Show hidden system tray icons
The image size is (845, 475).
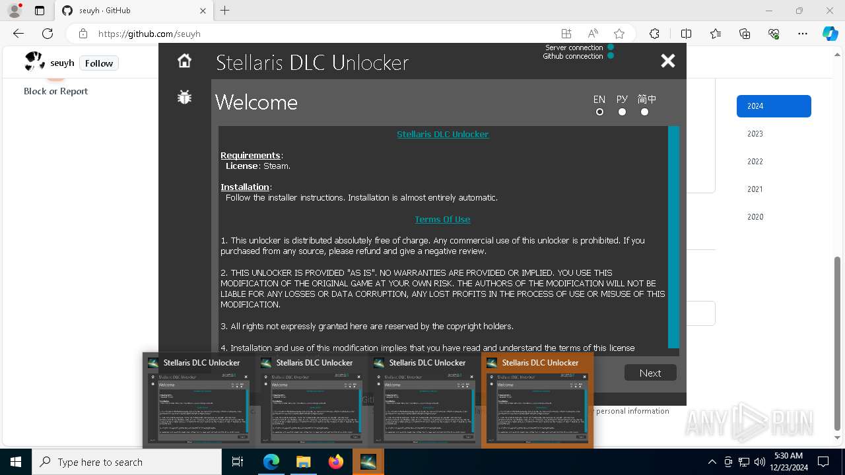(712, 462)
